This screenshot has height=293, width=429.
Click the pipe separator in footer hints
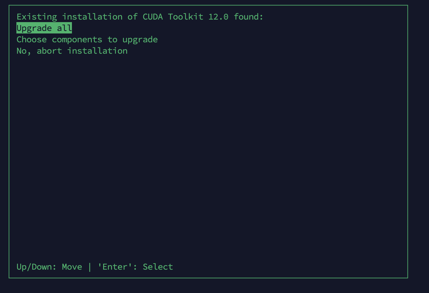click(x=90, y=267)
